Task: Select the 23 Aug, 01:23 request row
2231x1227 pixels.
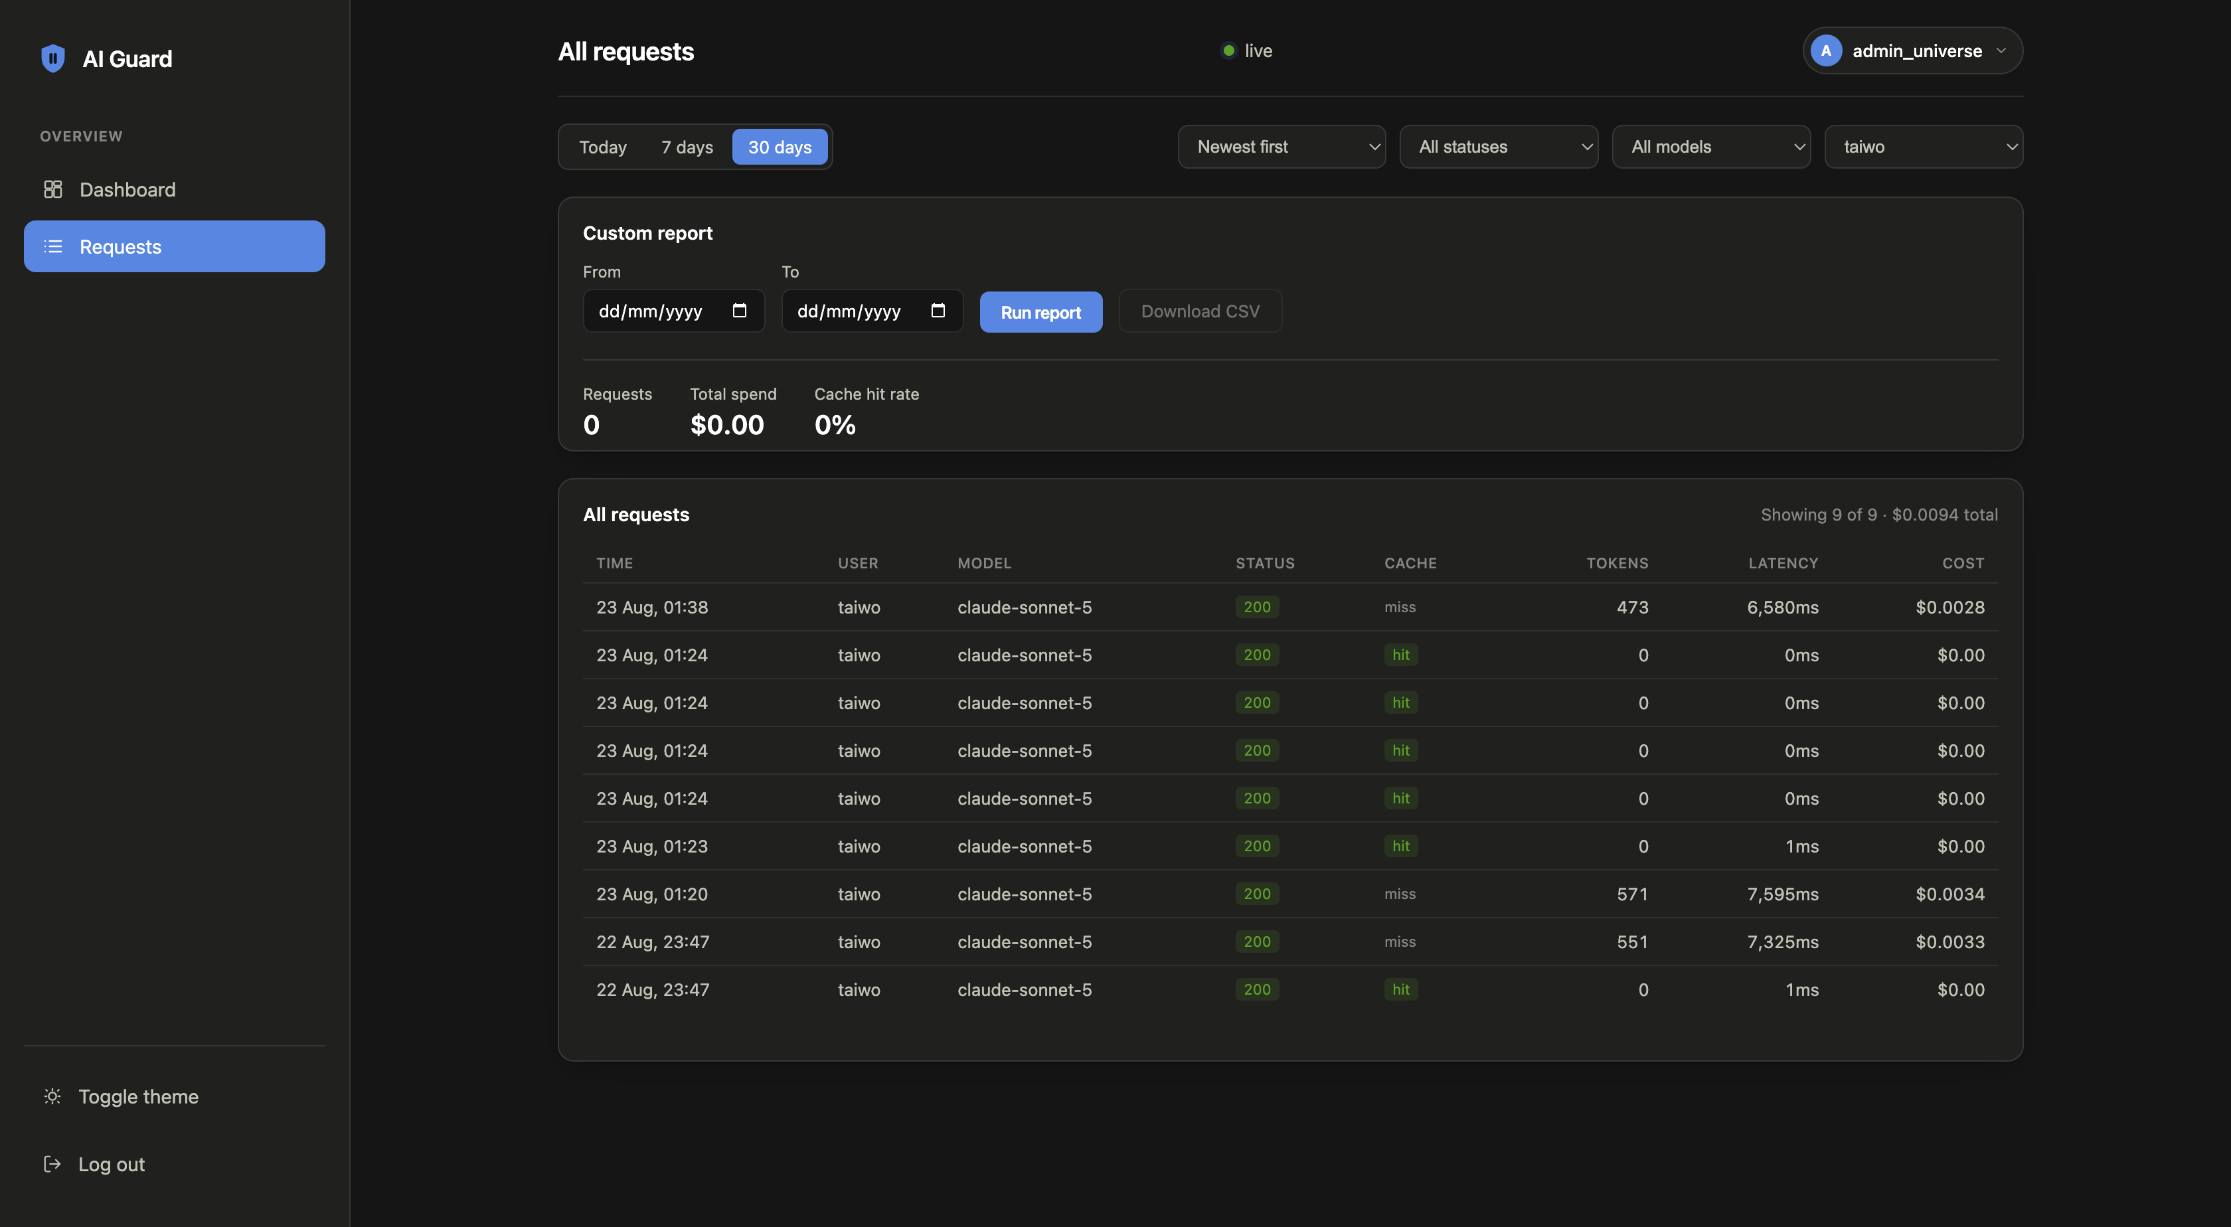Action: tap(1290, 846)
